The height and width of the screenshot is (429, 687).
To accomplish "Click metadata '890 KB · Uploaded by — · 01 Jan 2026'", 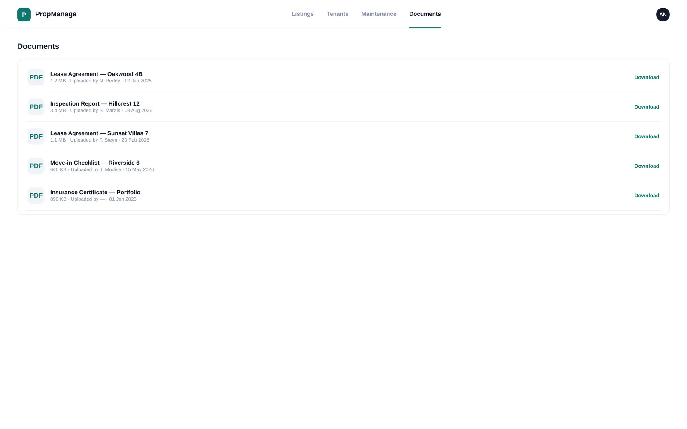I will pyautogui.click(x=93, y=199).
